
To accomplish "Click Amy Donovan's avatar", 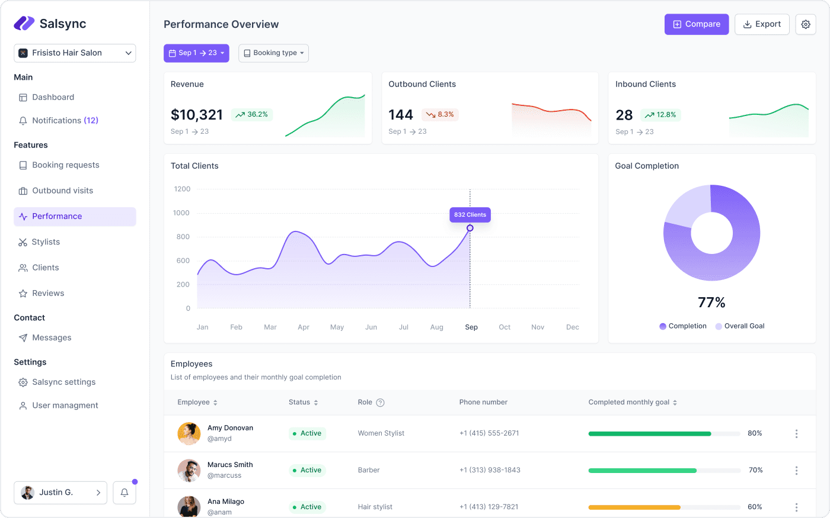I will coord(189,433).
